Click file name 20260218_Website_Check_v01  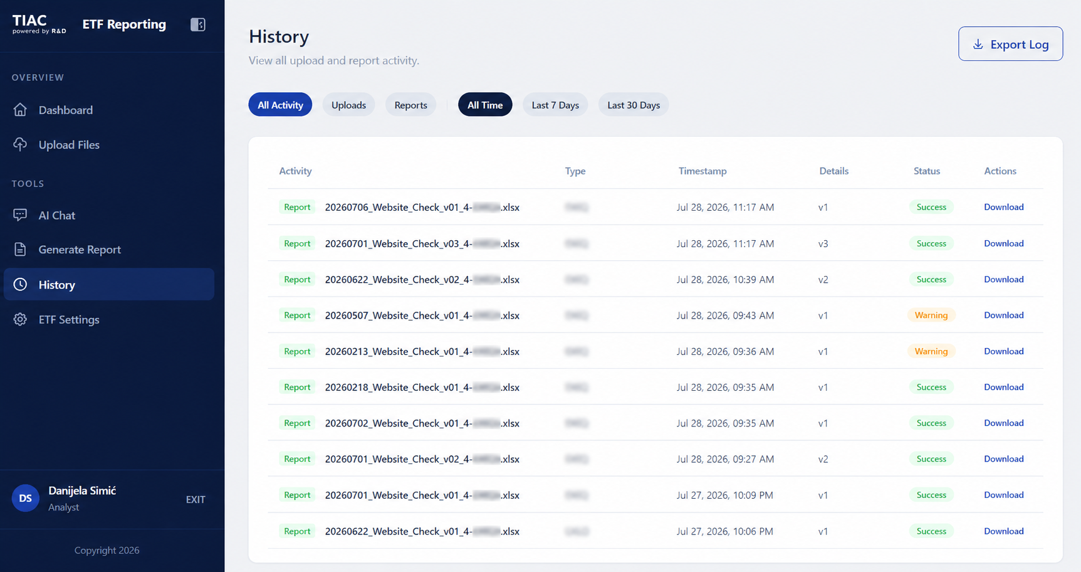point(422,387)
